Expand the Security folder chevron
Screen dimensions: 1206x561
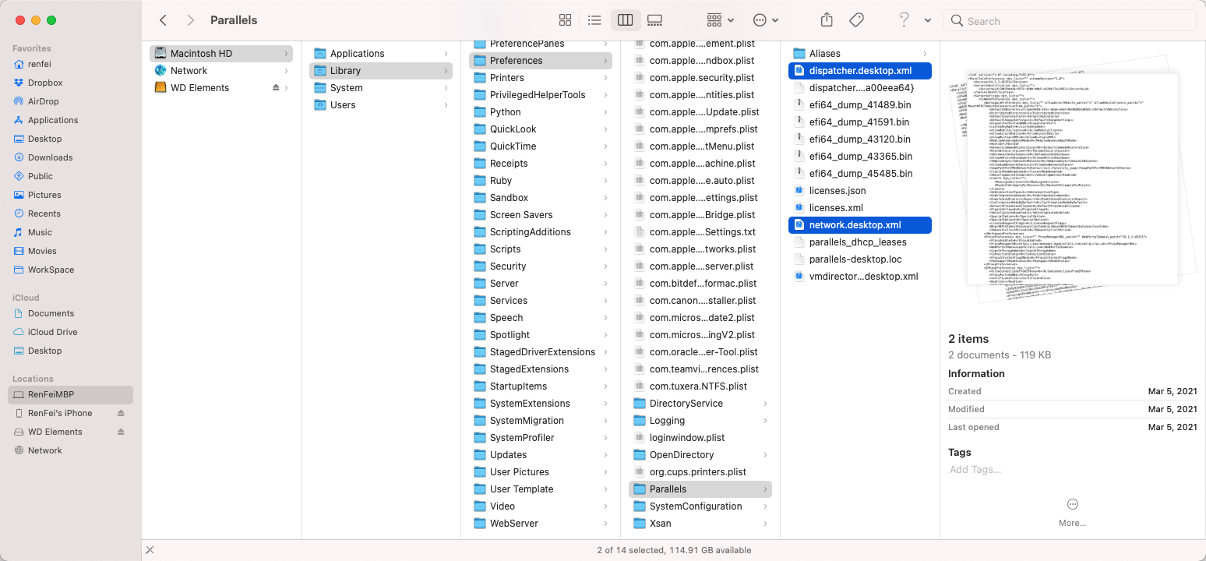coord(605,266)
